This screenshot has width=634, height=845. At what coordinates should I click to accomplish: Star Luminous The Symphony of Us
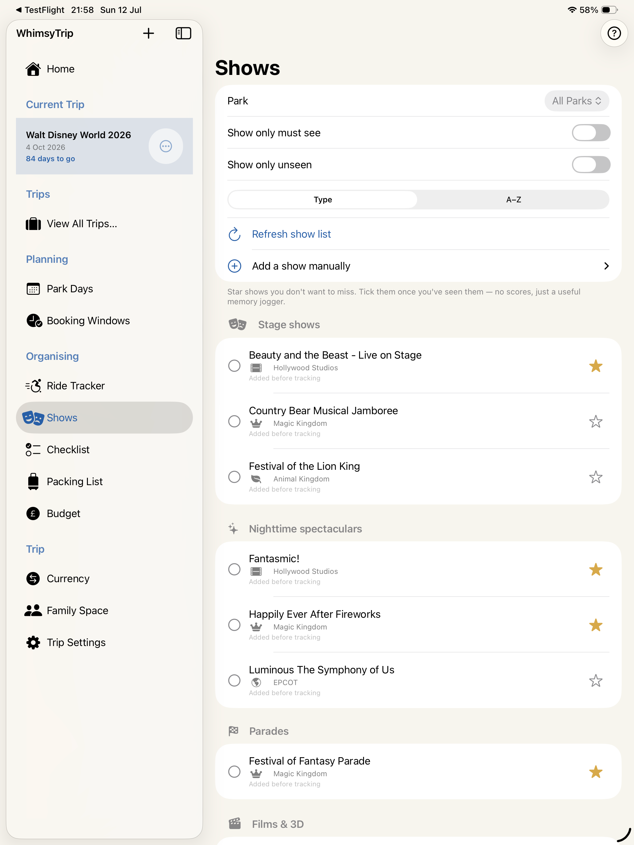point(595,680)
